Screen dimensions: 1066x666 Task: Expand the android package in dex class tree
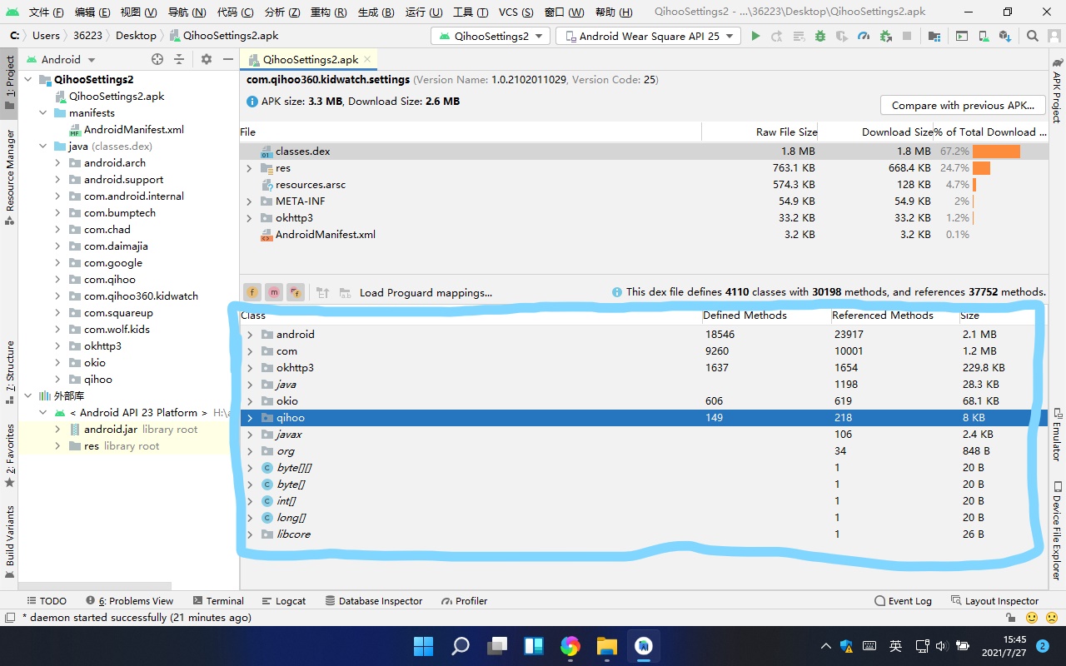pos(250,334)
